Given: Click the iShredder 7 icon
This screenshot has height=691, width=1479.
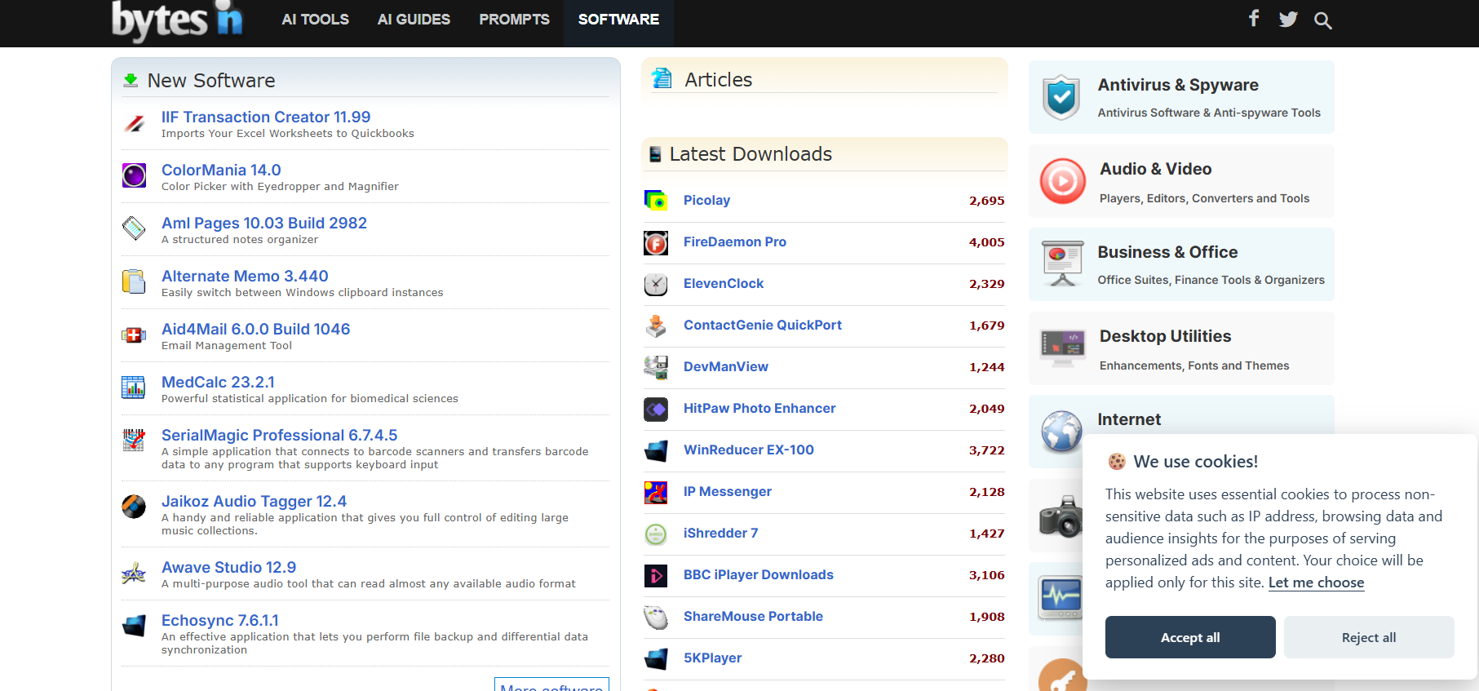Looking at the screenshot, I should point(656,534).
